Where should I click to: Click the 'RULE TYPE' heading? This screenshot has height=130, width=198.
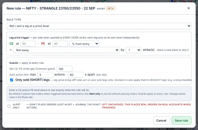tap(14, 20)
